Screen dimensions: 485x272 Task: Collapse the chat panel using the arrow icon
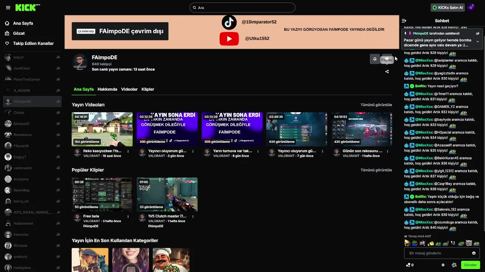(x=404, y=21)
